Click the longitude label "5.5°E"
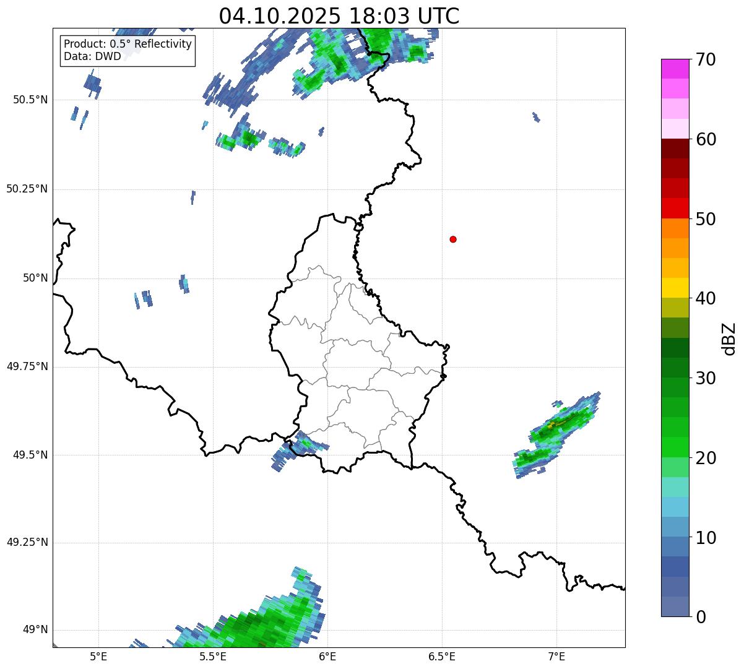Image resolution: width=744 pixels, height=669 pixels. [213, 656]
